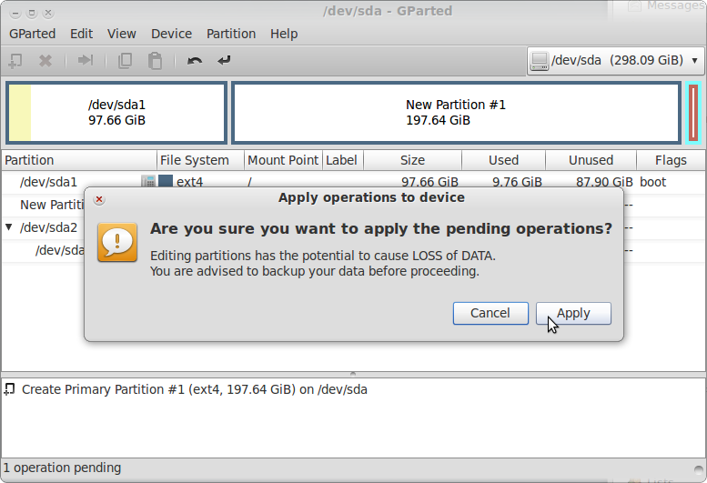This screenshot has width=707, height=483.
Task: Click the Apply all operations toolbar icon
Action: [224, 60]
